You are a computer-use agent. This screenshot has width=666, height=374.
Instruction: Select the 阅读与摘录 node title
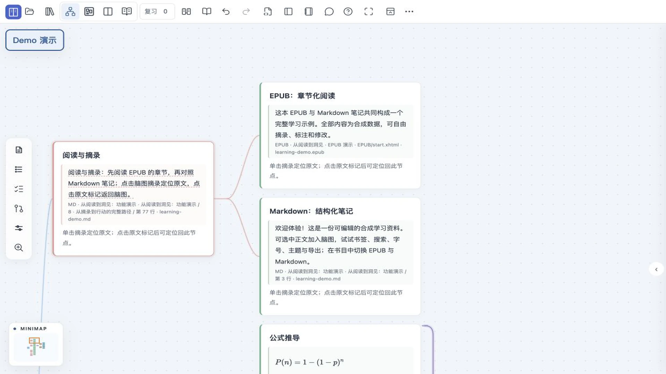point(81,155)
